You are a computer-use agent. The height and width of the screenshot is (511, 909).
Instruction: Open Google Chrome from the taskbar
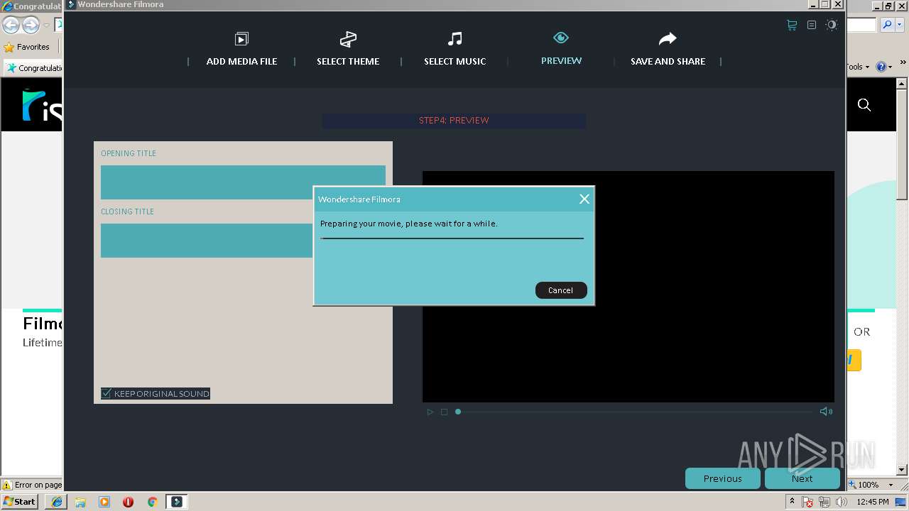click(152, 502)
